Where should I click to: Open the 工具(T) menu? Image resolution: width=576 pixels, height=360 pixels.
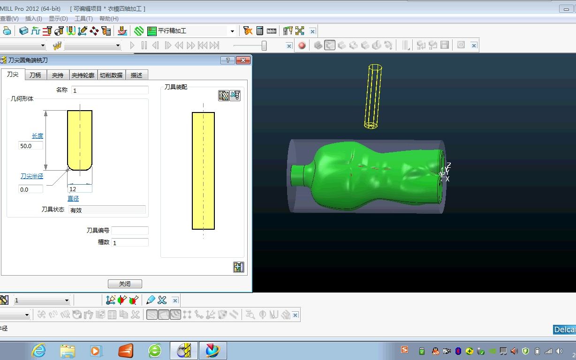pos(83,19)
